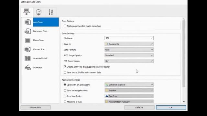Open the OneDrive folder dropdown
Screen dimensions: 207x116
(x=129, y=96)
